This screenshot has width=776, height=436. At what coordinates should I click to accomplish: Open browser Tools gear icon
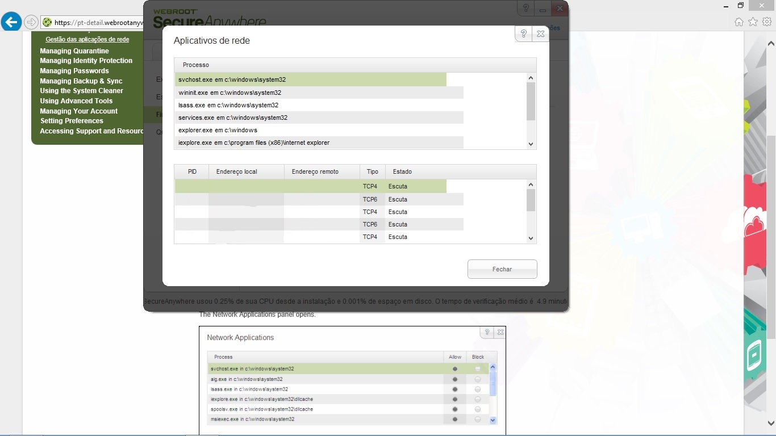767,22
